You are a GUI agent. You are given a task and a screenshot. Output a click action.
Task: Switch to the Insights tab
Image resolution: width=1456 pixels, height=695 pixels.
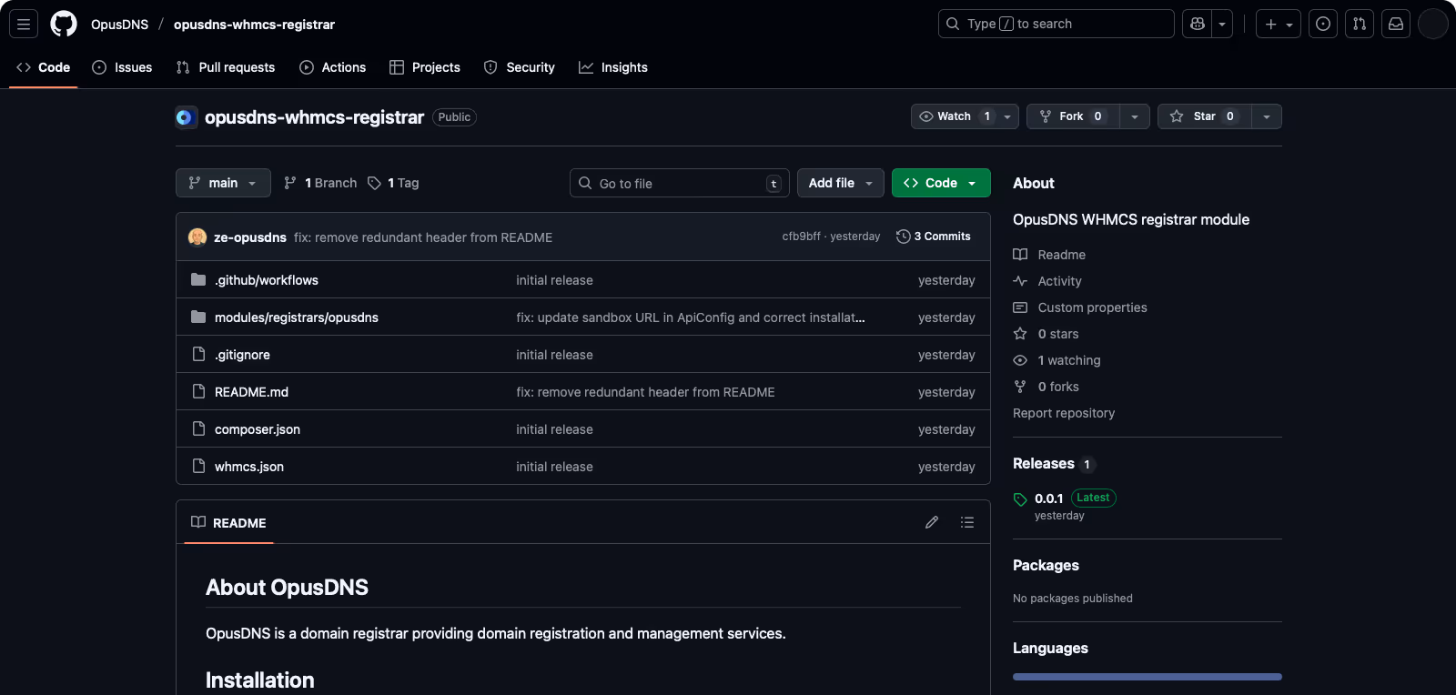[613, 67]
